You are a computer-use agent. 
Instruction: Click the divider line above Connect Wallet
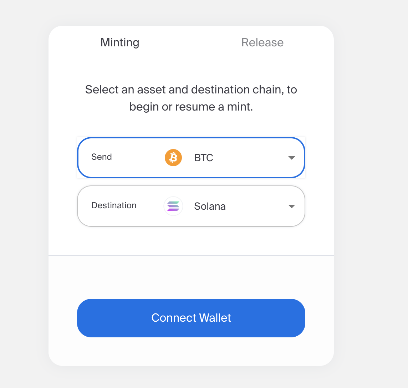(x=191, y=256)
